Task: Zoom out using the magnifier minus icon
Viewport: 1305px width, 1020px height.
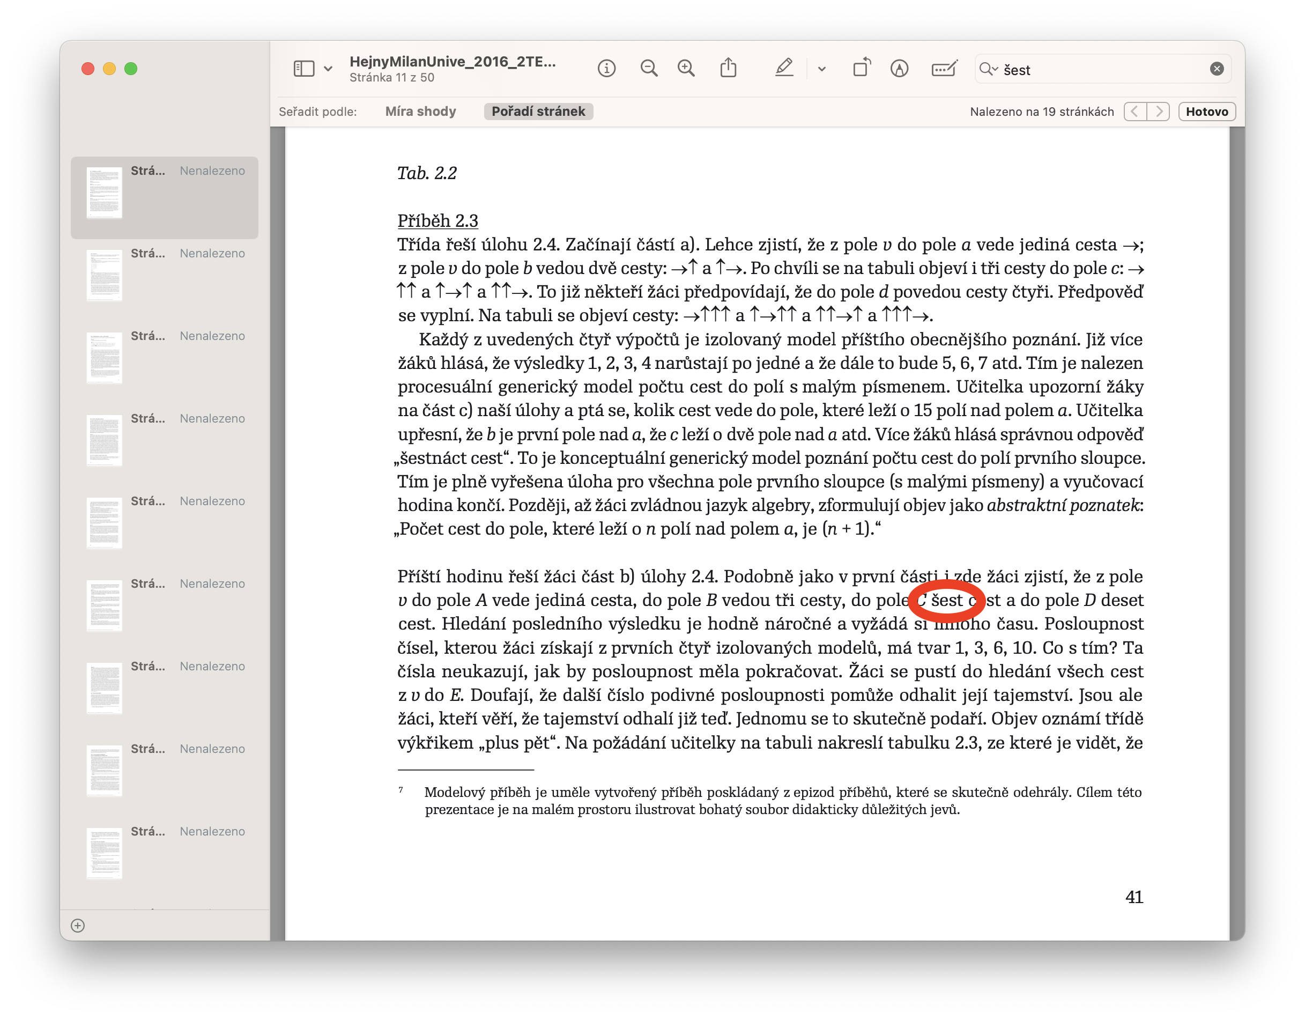Action: coord(649,69)
